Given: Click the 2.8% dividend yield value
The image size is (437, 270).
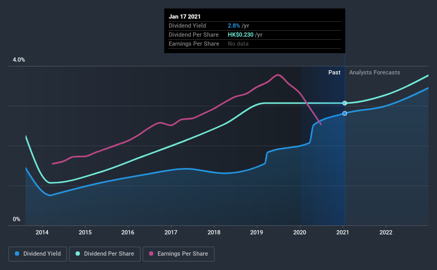Looking at the screenshot, I should 234,26.
